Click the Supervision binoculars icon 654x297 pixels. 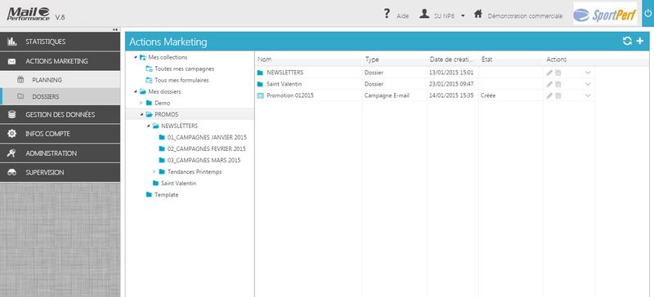coord(12,172)
